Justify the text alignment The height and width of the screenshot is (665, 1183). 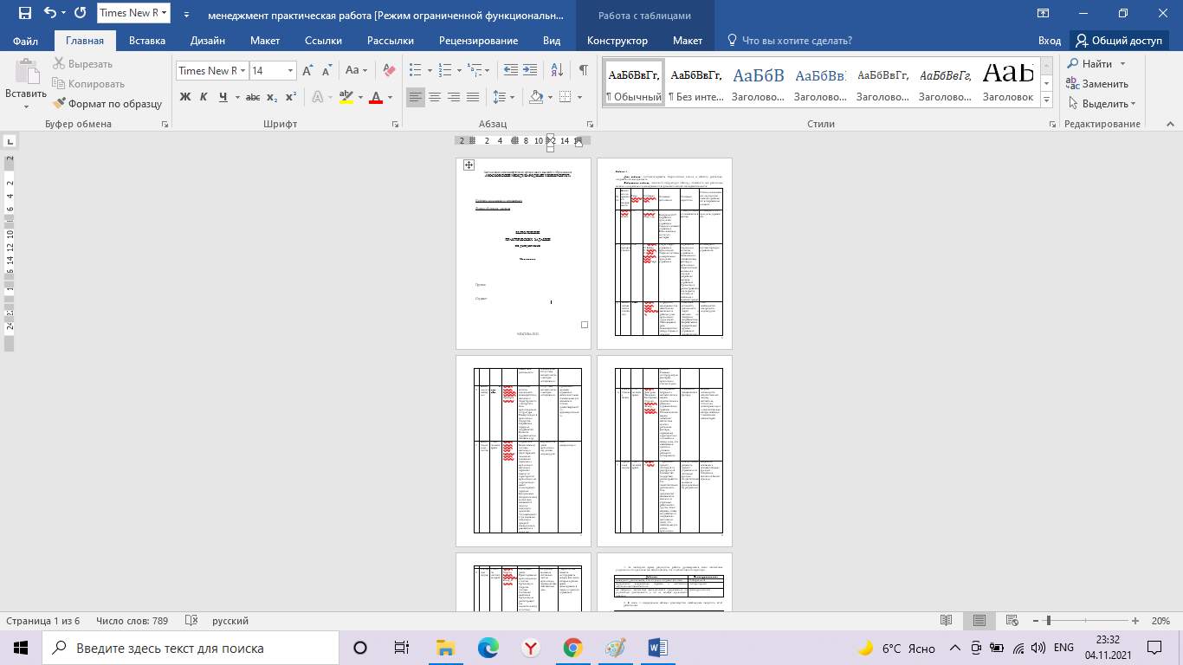pos(473,97)
